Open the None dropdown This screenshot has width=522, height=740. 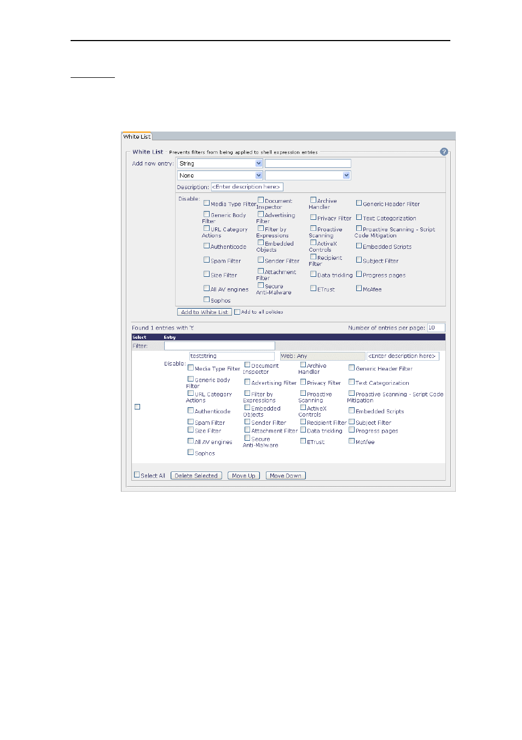[220, 175]
